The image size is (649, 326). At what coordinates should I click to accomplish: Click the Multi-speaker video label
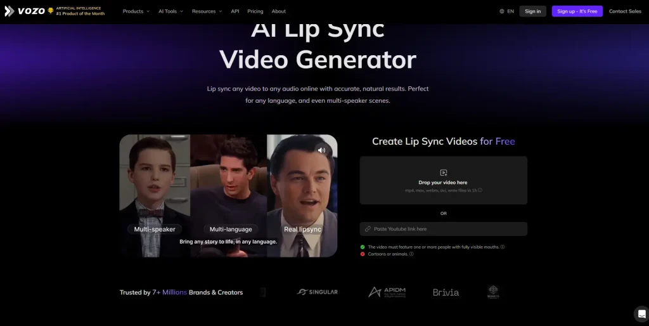pos(155,229)
